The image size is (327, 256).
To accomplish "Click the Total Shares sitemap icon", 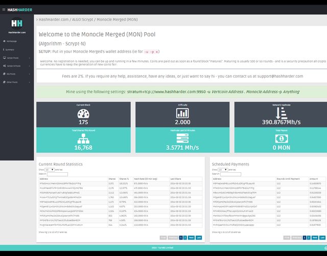I will pos(83,138).
